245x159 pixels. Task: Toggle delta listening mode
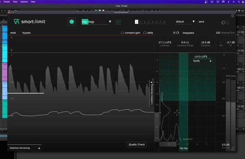pos(150,33)
